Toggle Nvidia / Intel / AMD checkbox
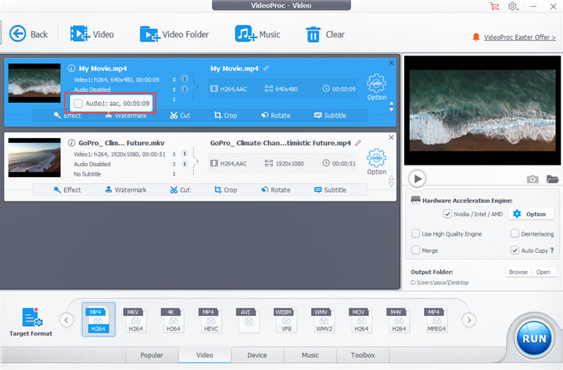This screenshot has width=563, height=370. click(x=447, y=214)
